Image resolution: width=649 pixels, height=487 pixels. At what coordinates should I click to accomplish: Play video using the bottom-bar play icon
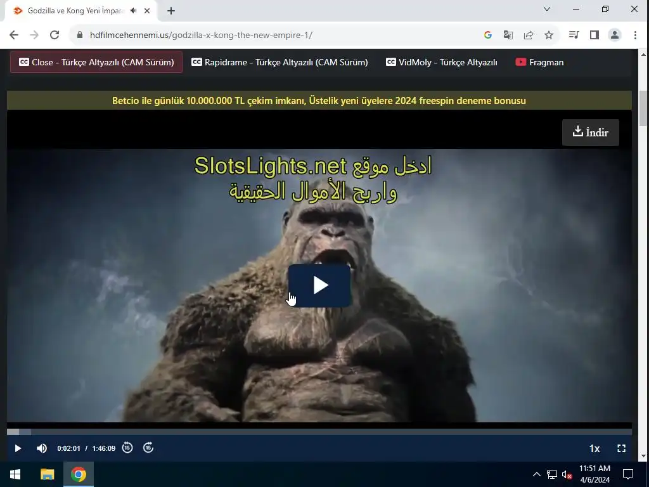click(x=18, y=448)
